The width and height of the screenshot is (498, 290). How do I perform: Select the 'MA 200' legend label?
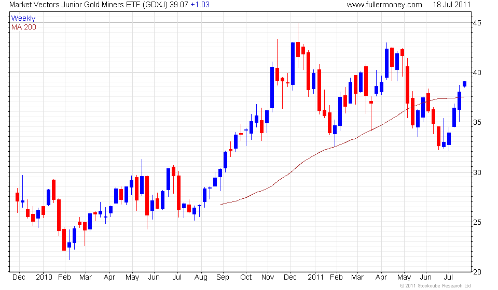tap(24, 27)
